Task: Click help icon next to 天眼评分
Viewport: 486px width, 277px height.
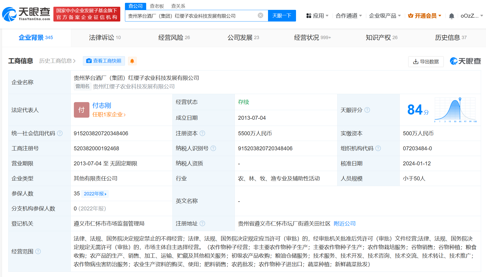Action: [367, 110]
